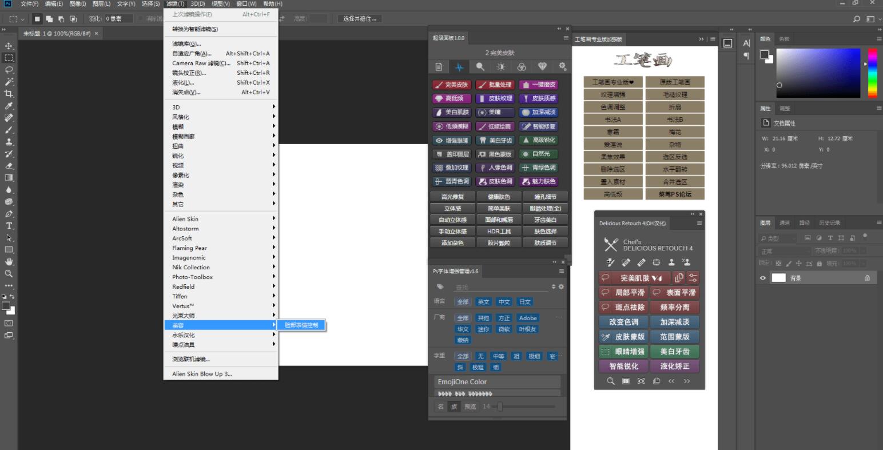This screenshot has height=450, width=883.
Task: Toggle the Adobe vendor filter
Action: [x=528, y=318]
